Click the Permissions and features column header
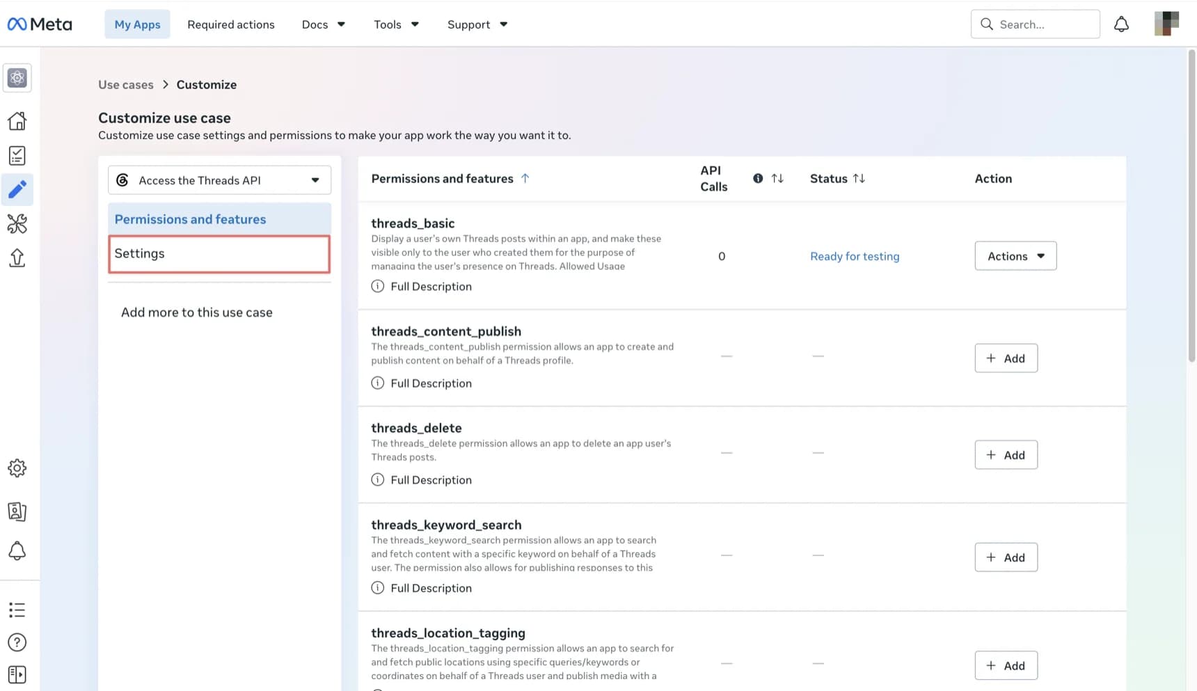The image size is (1197, 691). click(x=442, y=179)
